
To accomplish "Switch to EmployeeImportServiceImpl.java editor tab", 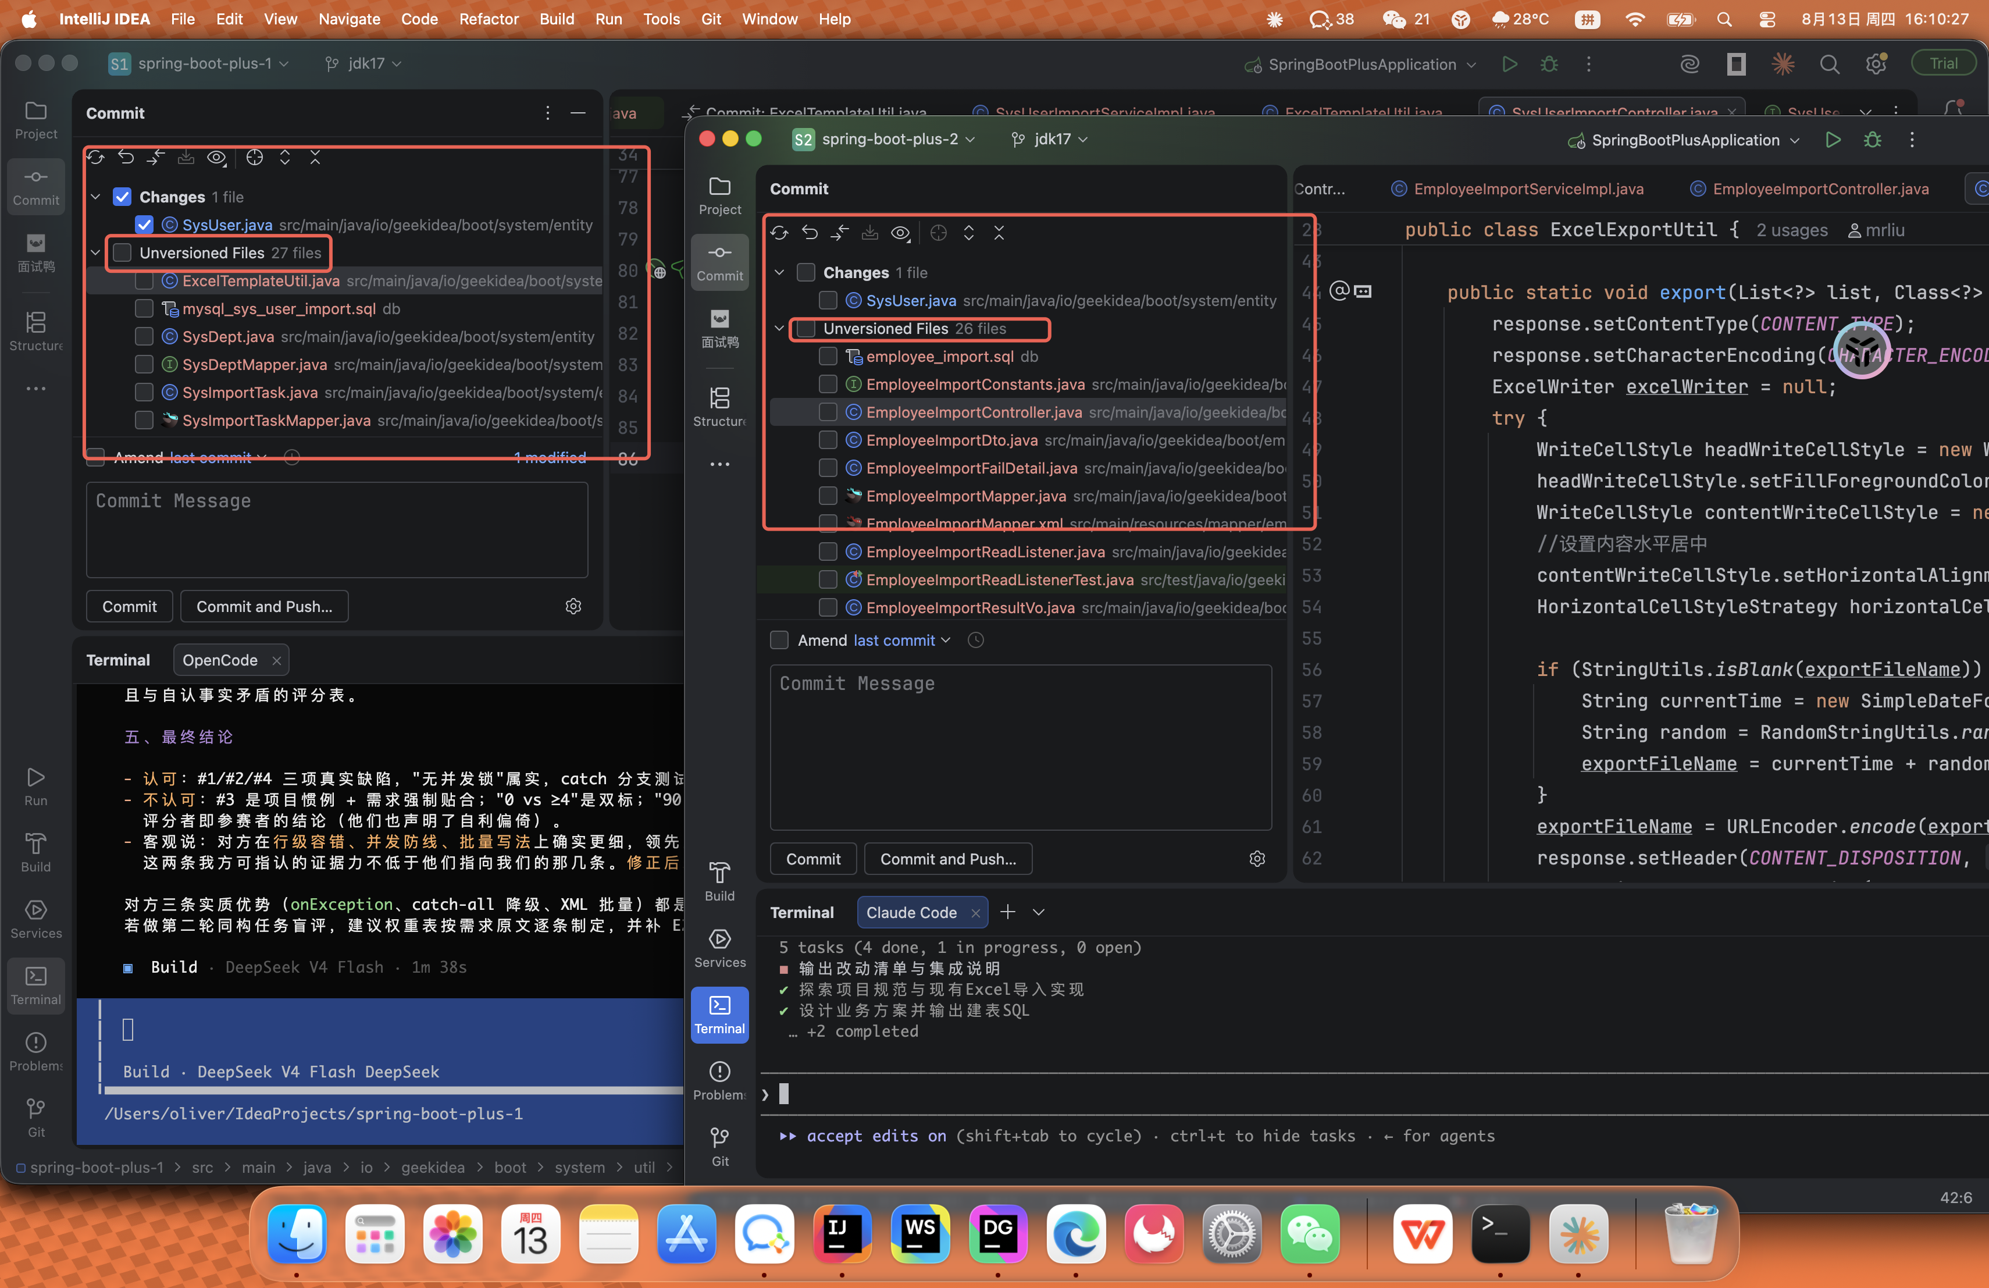I will tap(1517, 189).
